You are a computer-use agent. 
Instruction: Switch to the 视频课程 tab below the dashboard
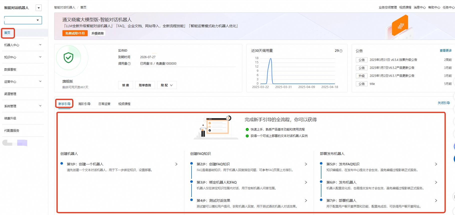124,104
